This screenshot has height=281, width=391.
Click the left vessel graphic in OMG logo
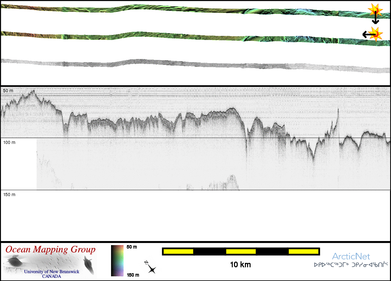[14, 261]
